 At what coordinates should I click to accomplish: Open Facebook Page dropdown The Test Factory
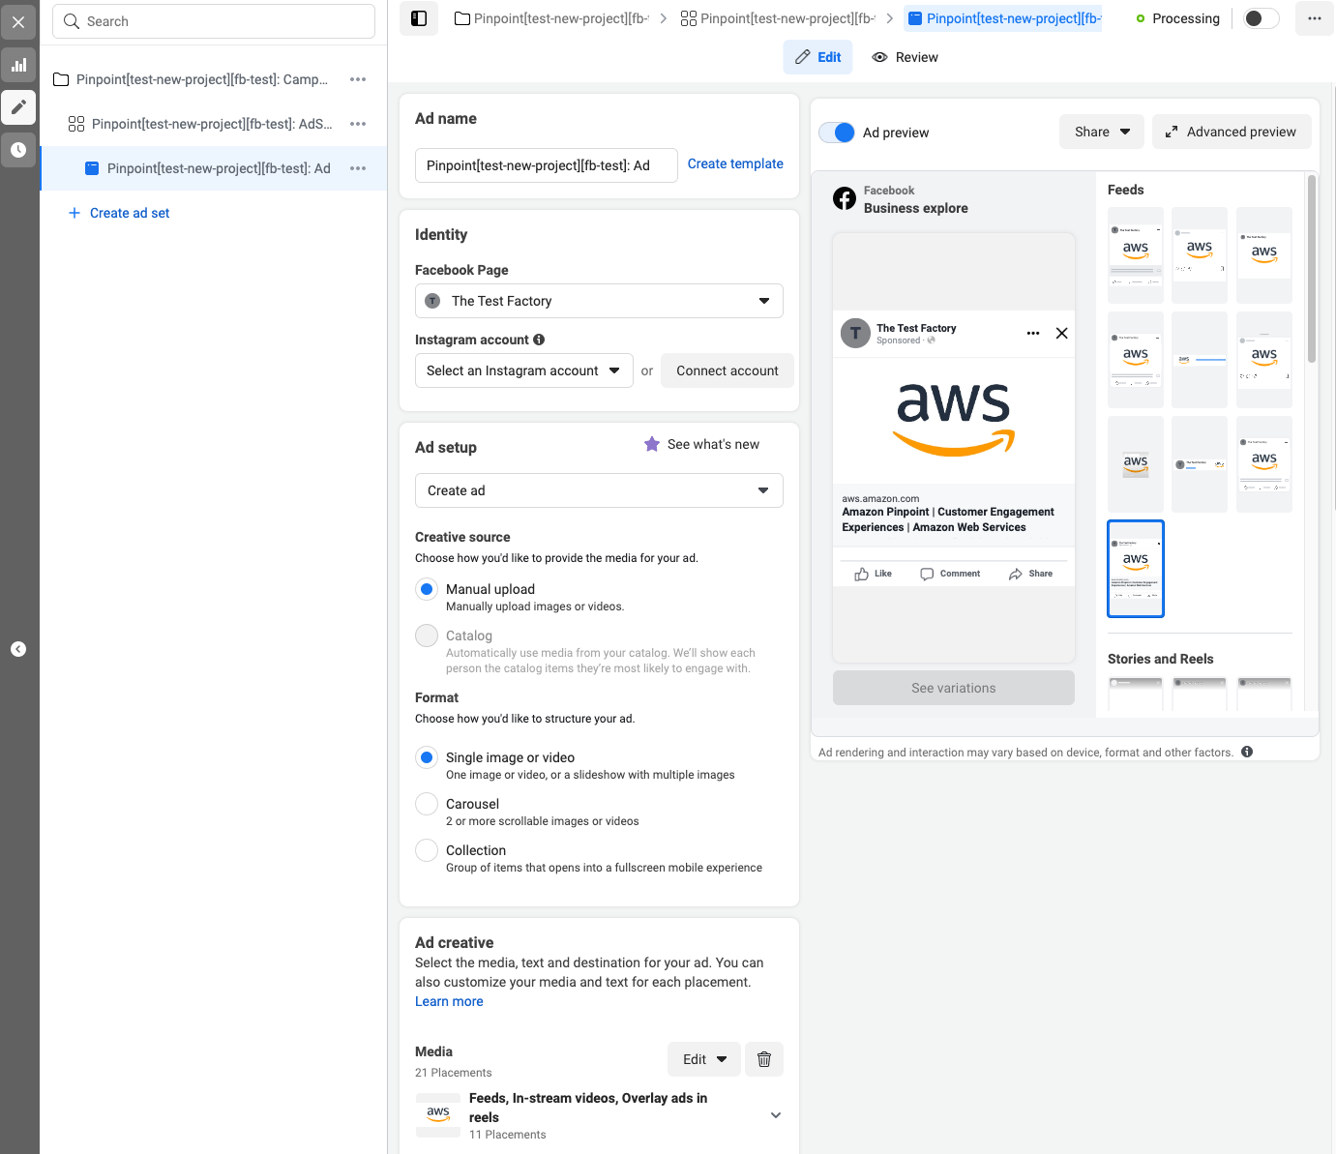coord(599,301)
